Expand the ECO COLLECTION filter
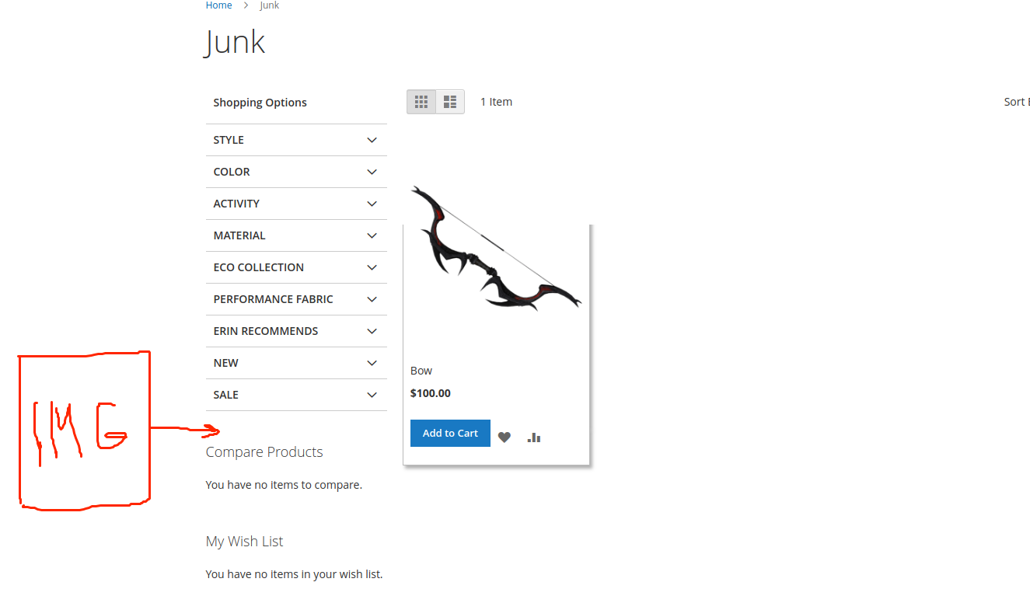1030x610 pixels. click(296, 267)
